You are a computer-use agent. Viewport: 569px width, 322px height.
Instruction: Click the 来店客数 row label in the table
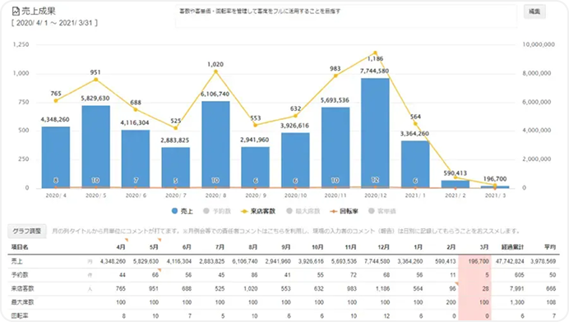[22, 288]
